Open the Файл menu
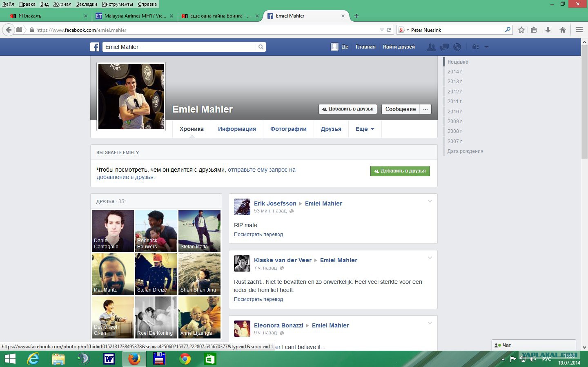 tap(8, 4)
